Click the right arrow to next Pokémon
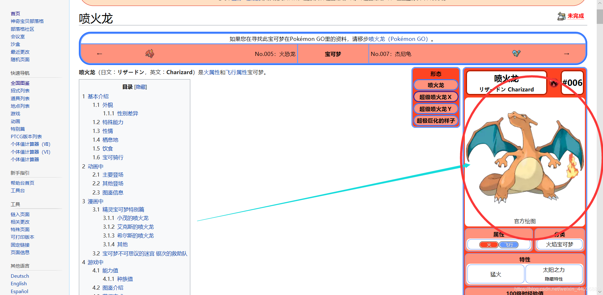This screenshot has width=603, height=295. 567,54
